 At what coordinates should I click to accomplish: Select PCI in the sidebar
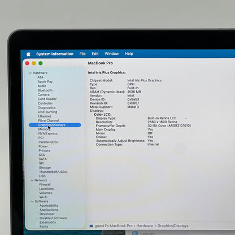pyautogui.click(x=41, y=138)
